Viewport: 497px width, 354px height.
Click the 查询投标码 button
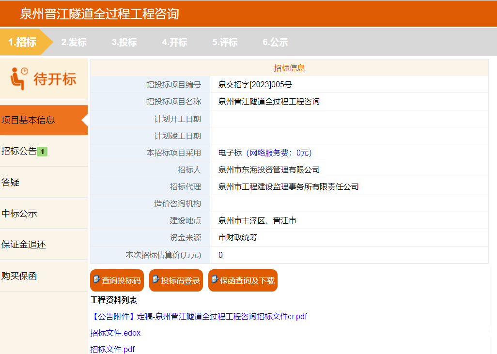tap(117, 280)
